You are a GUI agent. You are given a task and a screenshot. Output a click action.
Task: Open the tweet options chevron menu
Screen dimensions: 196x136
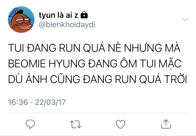185,20
